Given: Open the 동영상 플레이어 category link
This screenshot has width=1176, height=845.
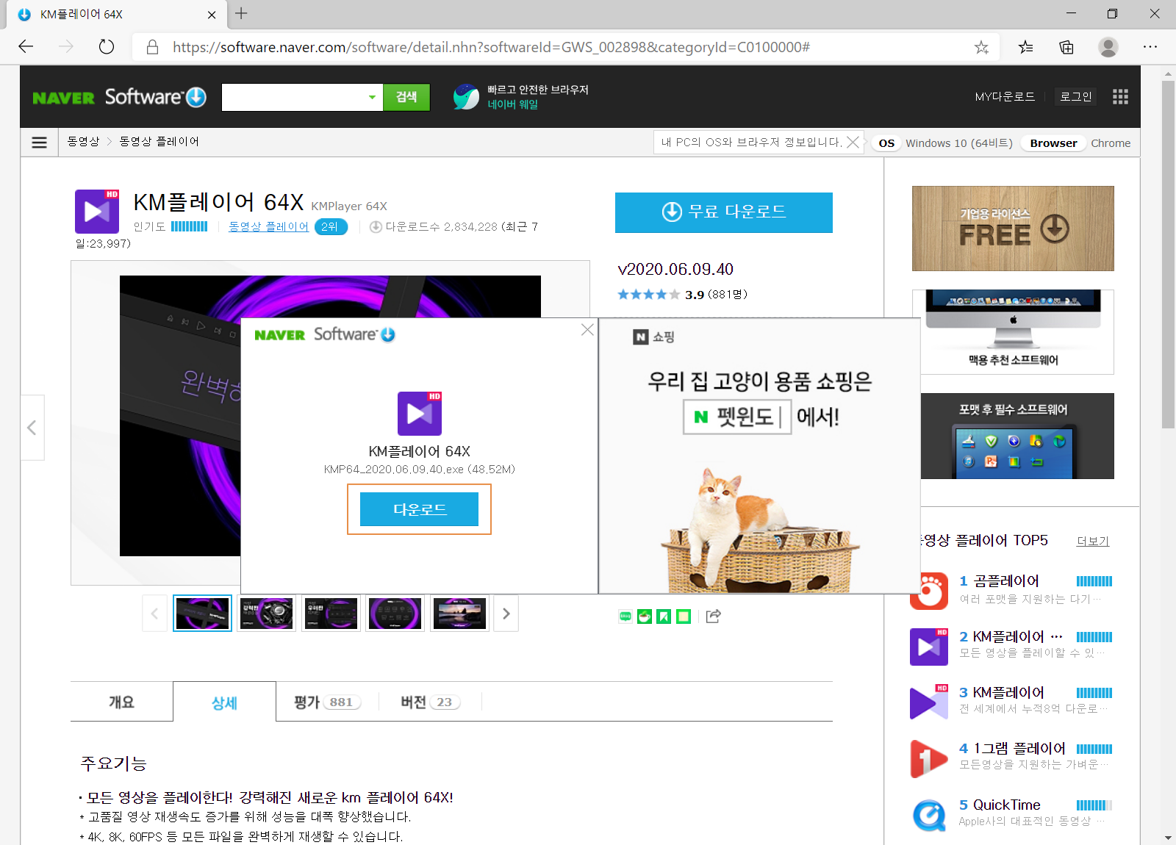Looking at the screenshot, I should click(x=268, y=226).
